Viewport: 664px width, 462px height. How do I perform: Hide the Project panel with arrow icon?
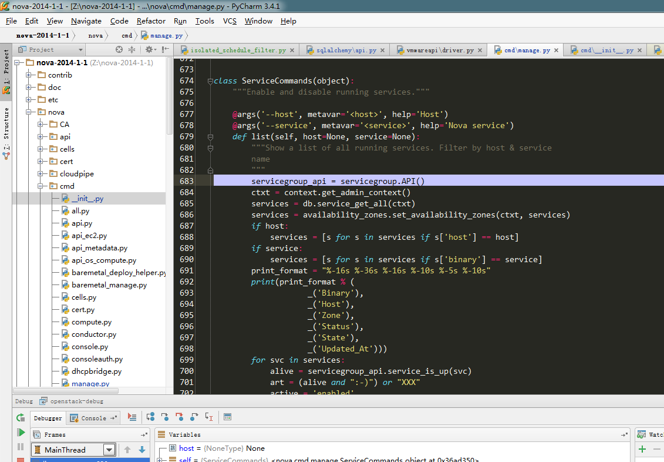[166, 49]
